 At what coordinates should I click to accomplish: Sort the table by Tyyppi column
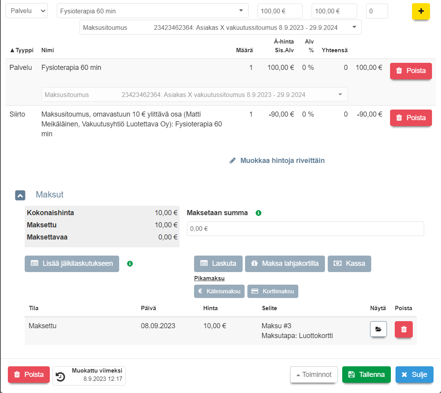tap(22, 50)
